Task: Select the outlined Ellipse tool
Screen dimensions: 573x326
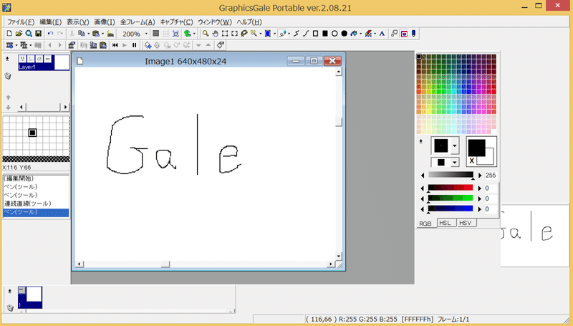Action: coord(334,34)
